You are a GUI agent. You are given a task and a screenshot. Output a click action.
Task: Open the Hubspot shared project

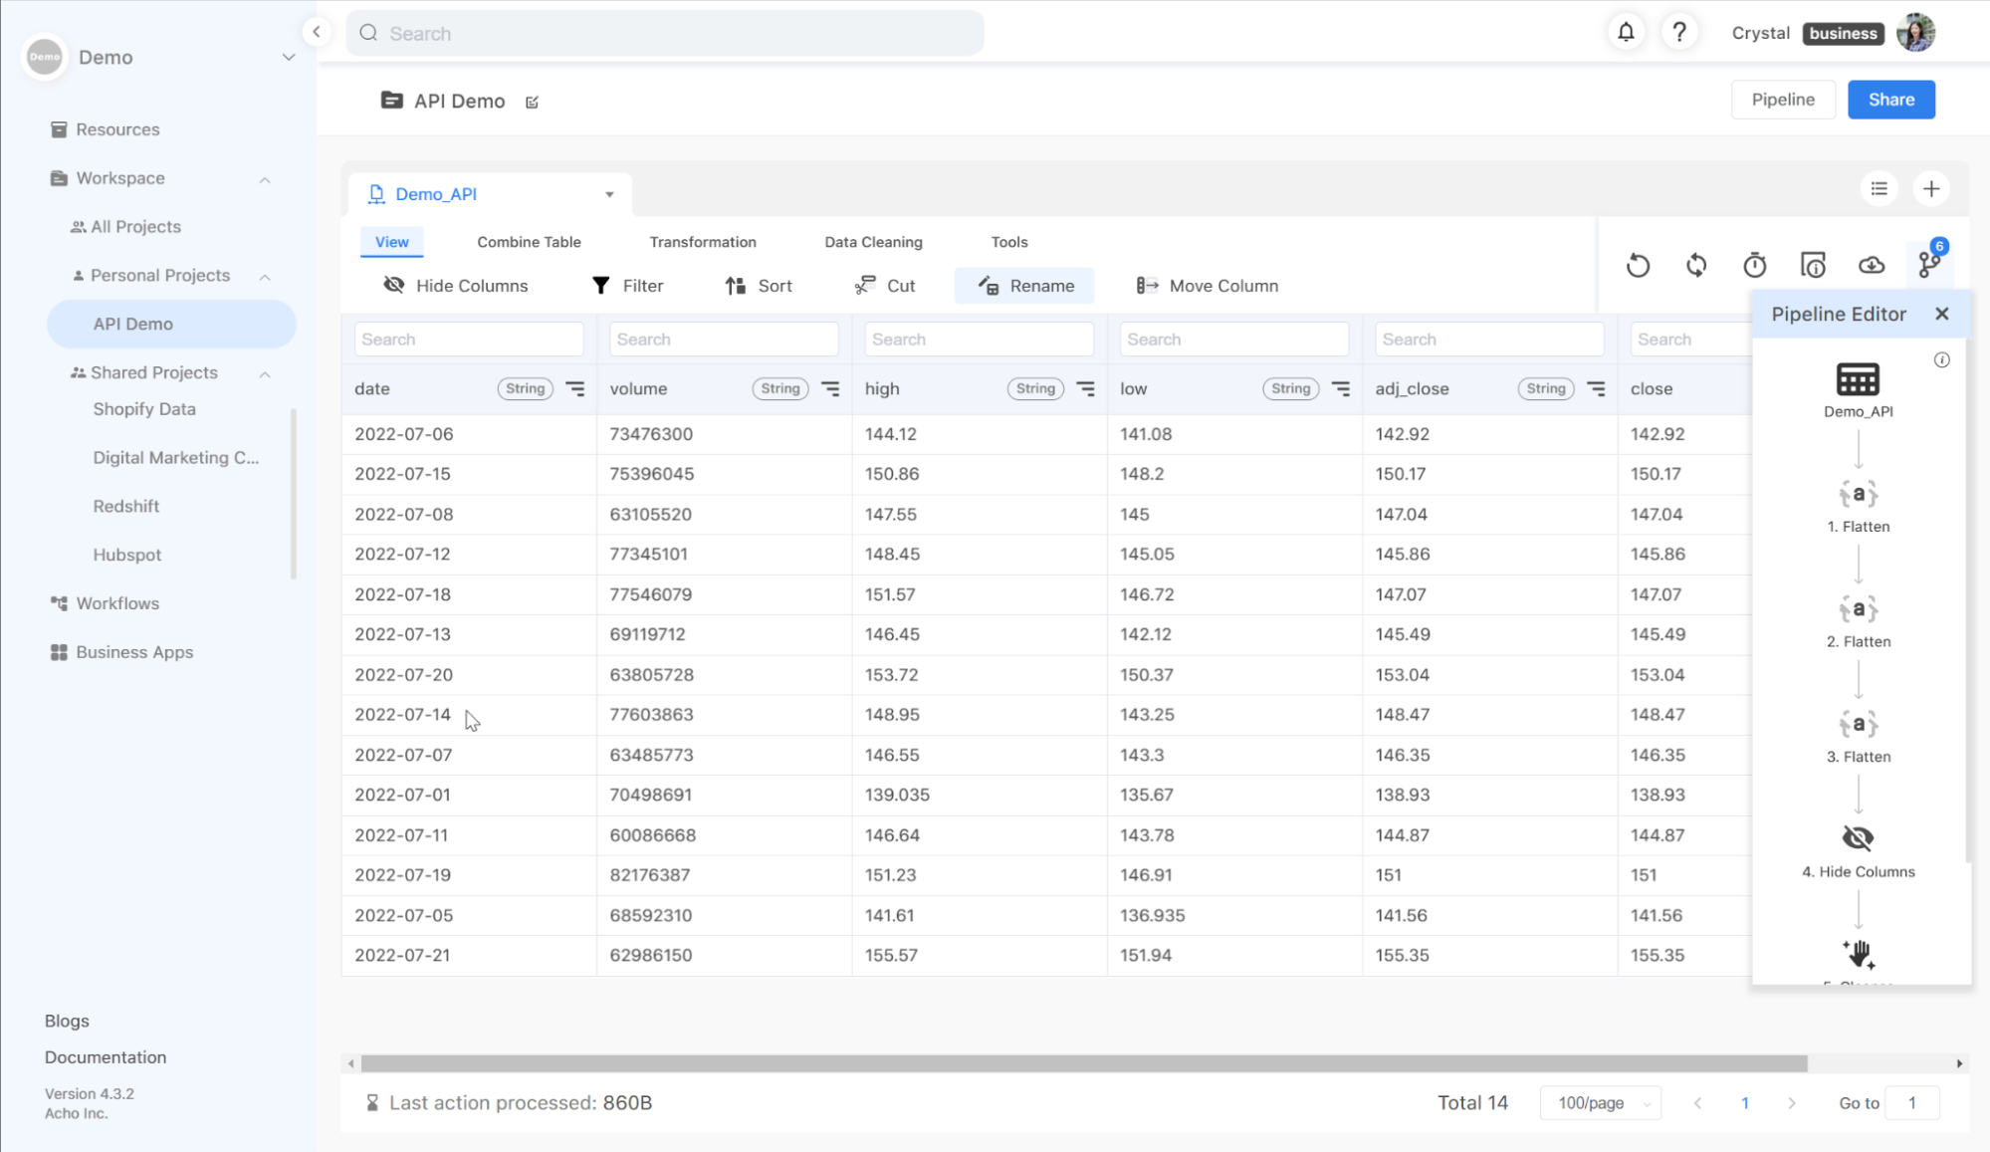pyautogui.click(x=126, y=554)
